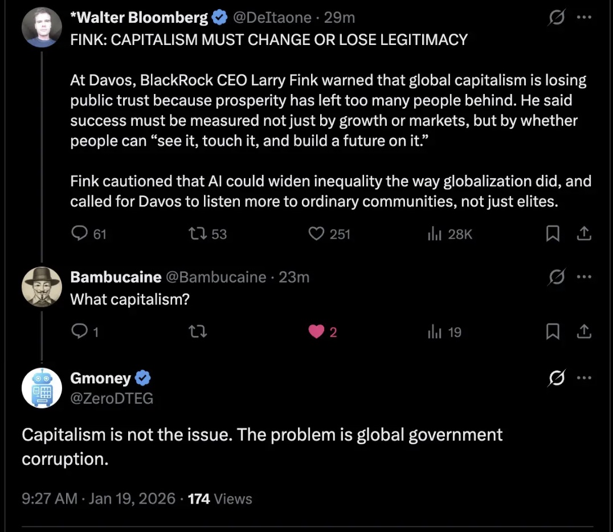Open the 174 Views count
This screenshot has width=613, height=532.
pos(220,499)
